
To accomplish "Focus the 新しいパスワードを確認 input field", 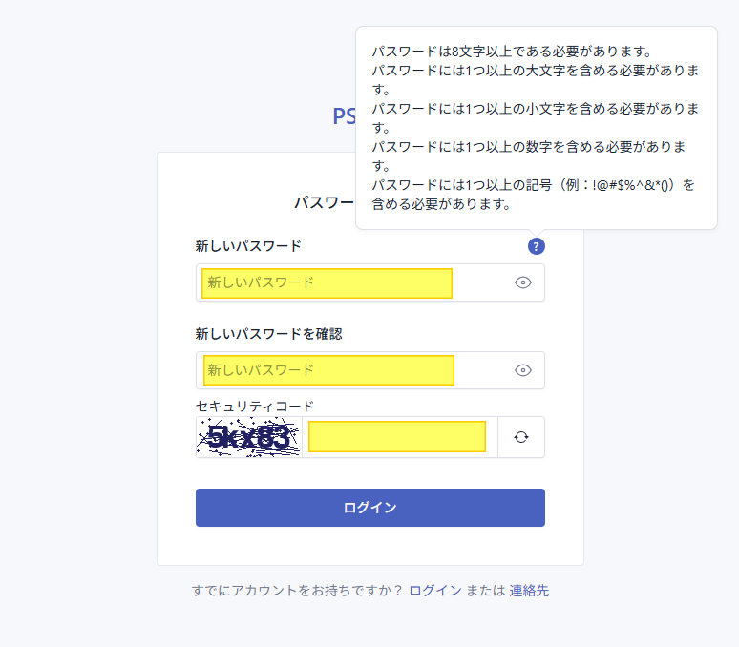I will click(x=369, y=370).
